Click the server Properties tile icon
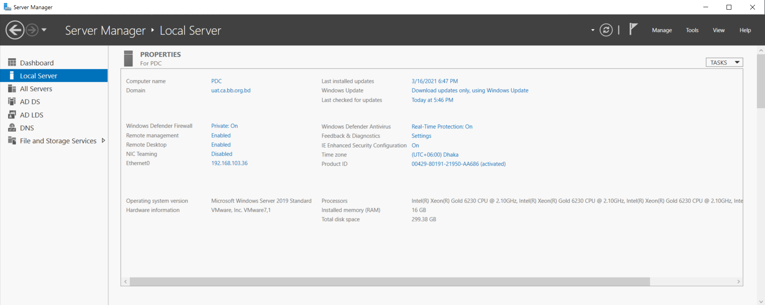 [x=129, y=58]
